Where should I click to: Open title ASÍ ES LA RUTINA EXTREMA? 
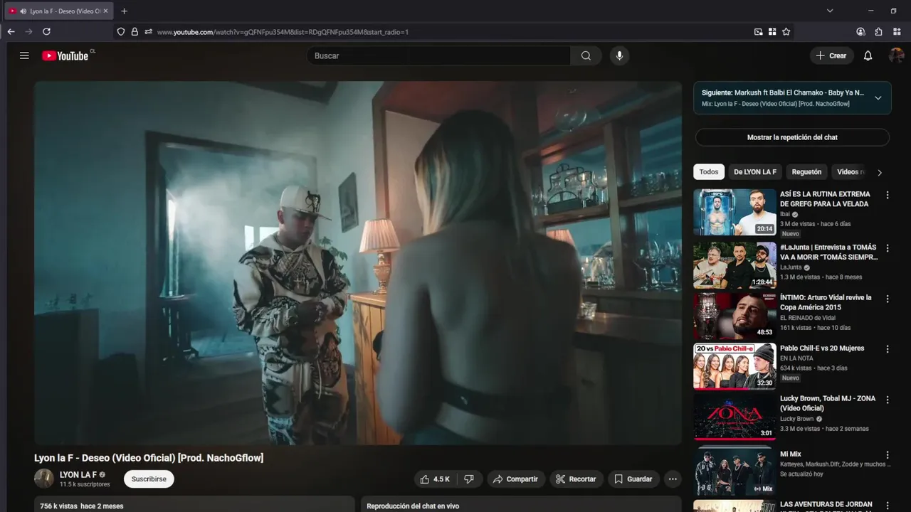[825, 198]
